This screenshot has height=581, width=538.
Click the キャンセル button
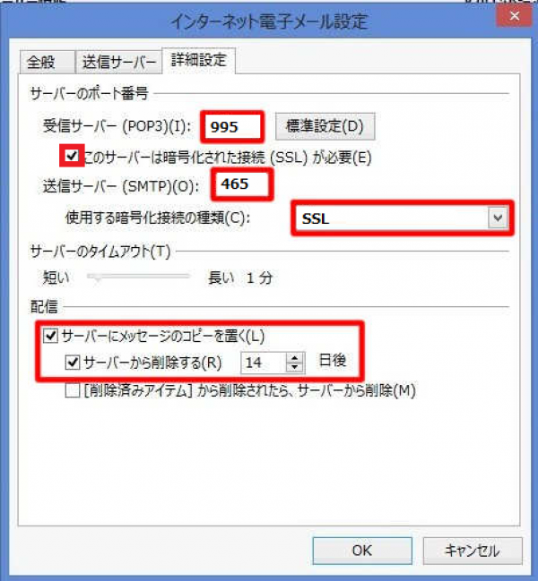click(x=473, y=551)
